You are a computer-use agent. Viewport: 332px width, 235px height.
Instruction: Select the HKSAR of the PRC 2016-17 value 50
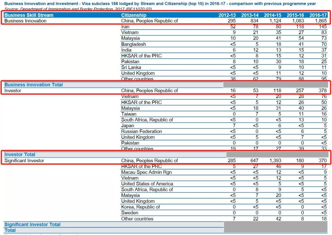tap(324, 102)
